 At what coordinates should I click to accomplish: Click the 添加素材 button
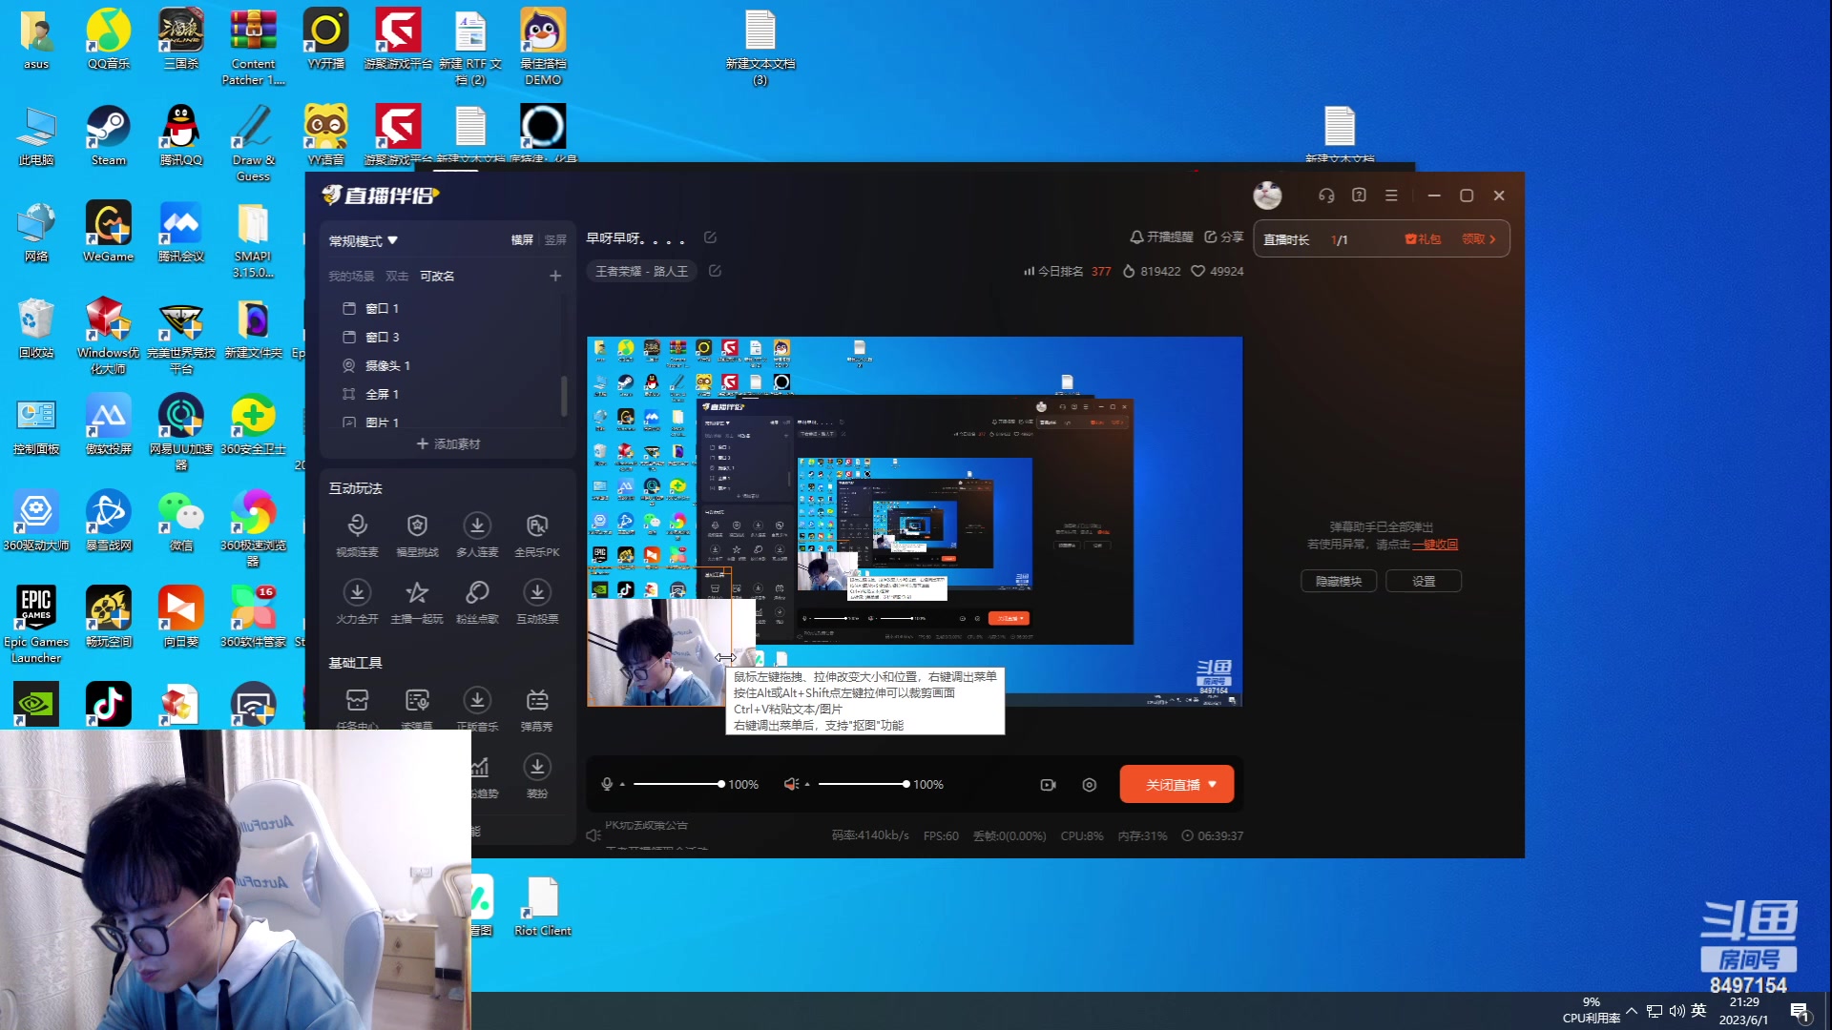(x=448, y=444)
